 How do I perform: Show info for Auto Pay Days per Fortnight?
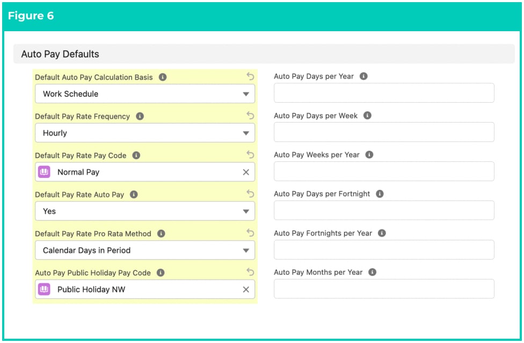(x=380, y=194)
